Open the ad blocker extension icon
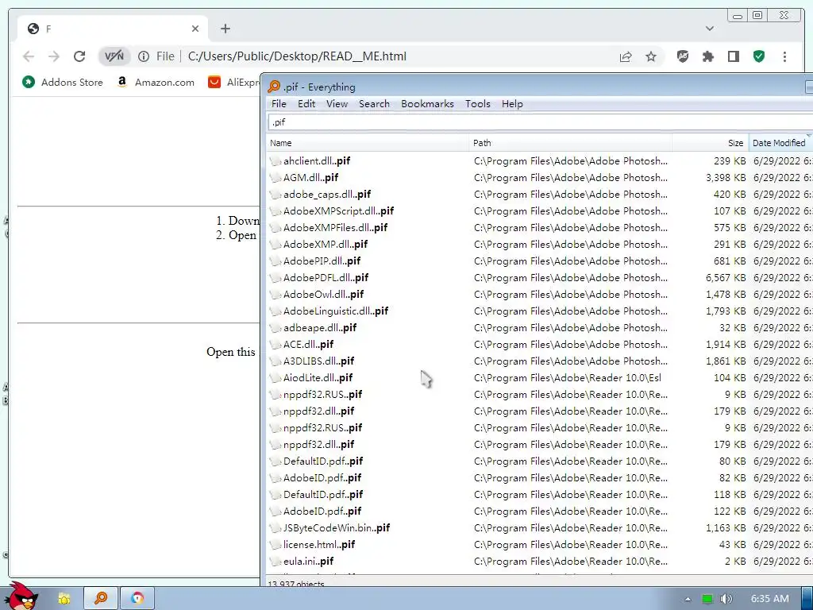Viewport: 813px width, 610px height. click(x=683, y=56)
